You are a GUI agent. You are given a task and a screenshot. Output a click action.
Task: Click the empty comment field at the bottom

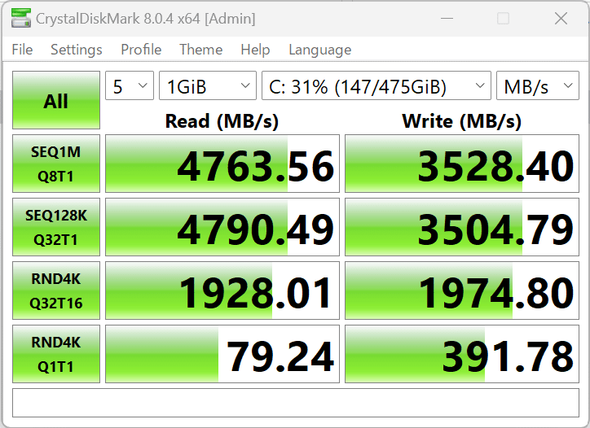[x=296, y=403]
